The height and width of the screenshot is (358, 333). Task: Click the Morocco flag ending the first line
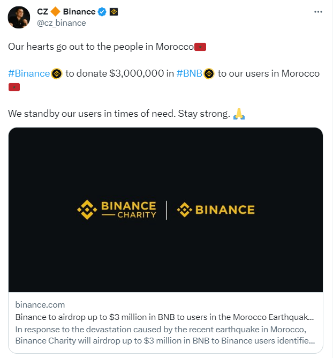point(200,47)
